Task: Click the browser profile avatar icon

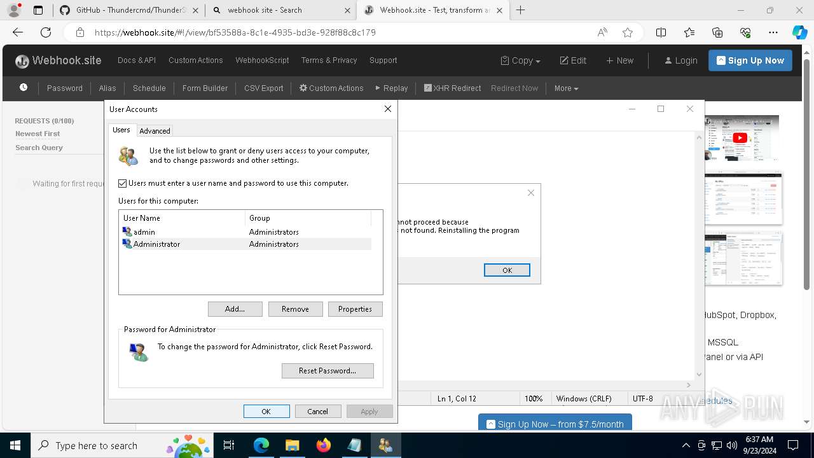Action: 14,10
